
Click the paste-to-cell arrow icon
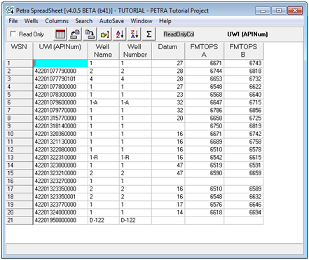[x=90, y=34]
